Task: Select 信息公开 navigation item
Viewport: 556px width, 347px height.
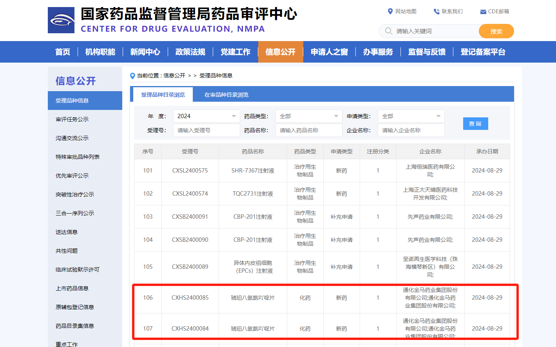Action: pos(281,52)
